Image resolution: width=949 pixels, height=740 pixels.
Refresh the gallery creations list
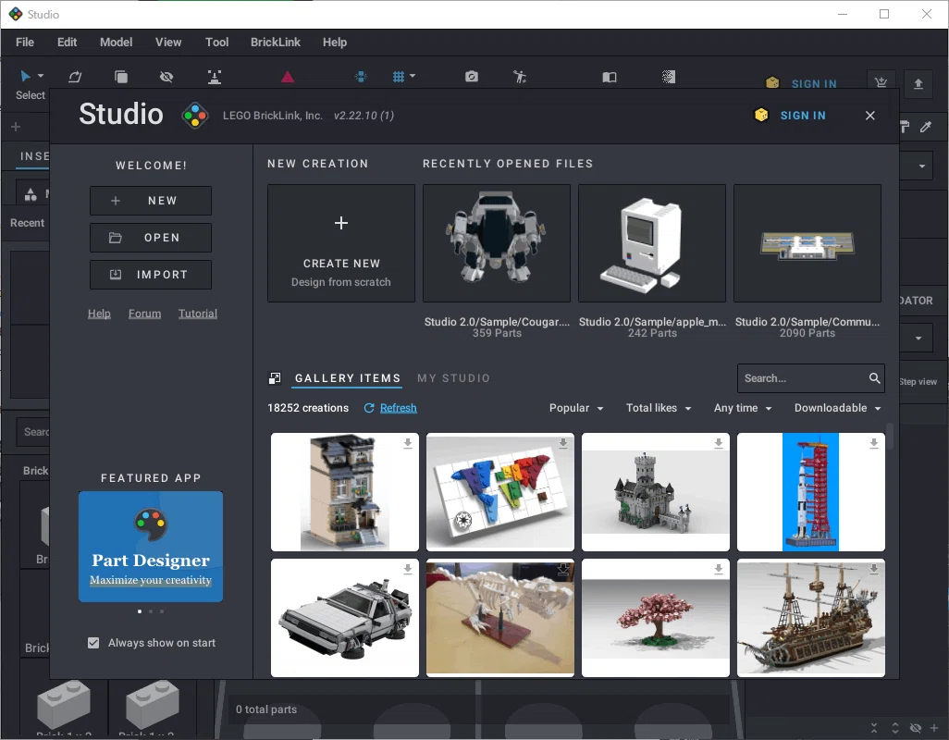click(390, 408)
